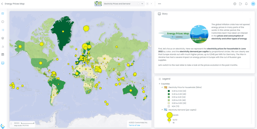Click the autoplay circle in slide selector

coord(139,4)
